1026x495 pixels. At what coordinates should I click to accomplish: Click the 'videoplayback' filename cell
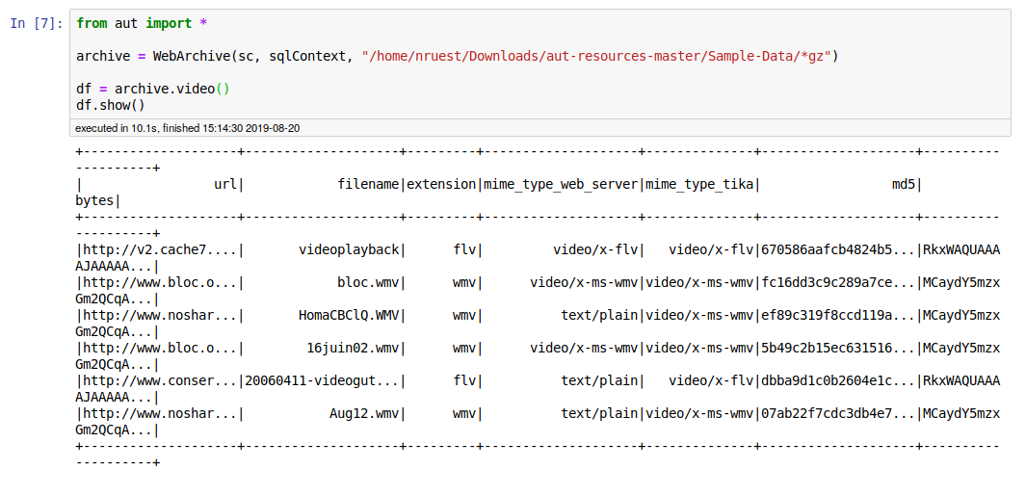click(349, 249)
